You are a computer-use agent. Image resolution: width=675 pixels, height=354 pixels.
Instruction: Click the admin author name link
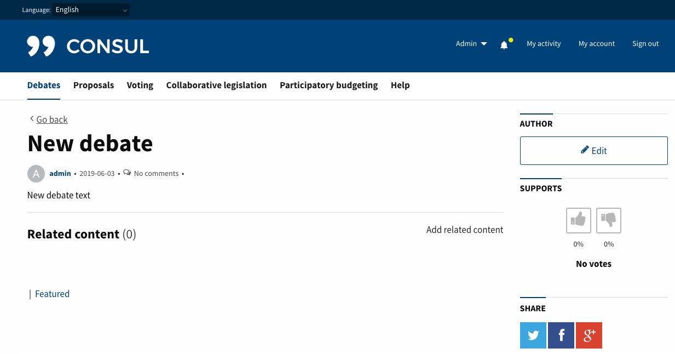(60, 174)
